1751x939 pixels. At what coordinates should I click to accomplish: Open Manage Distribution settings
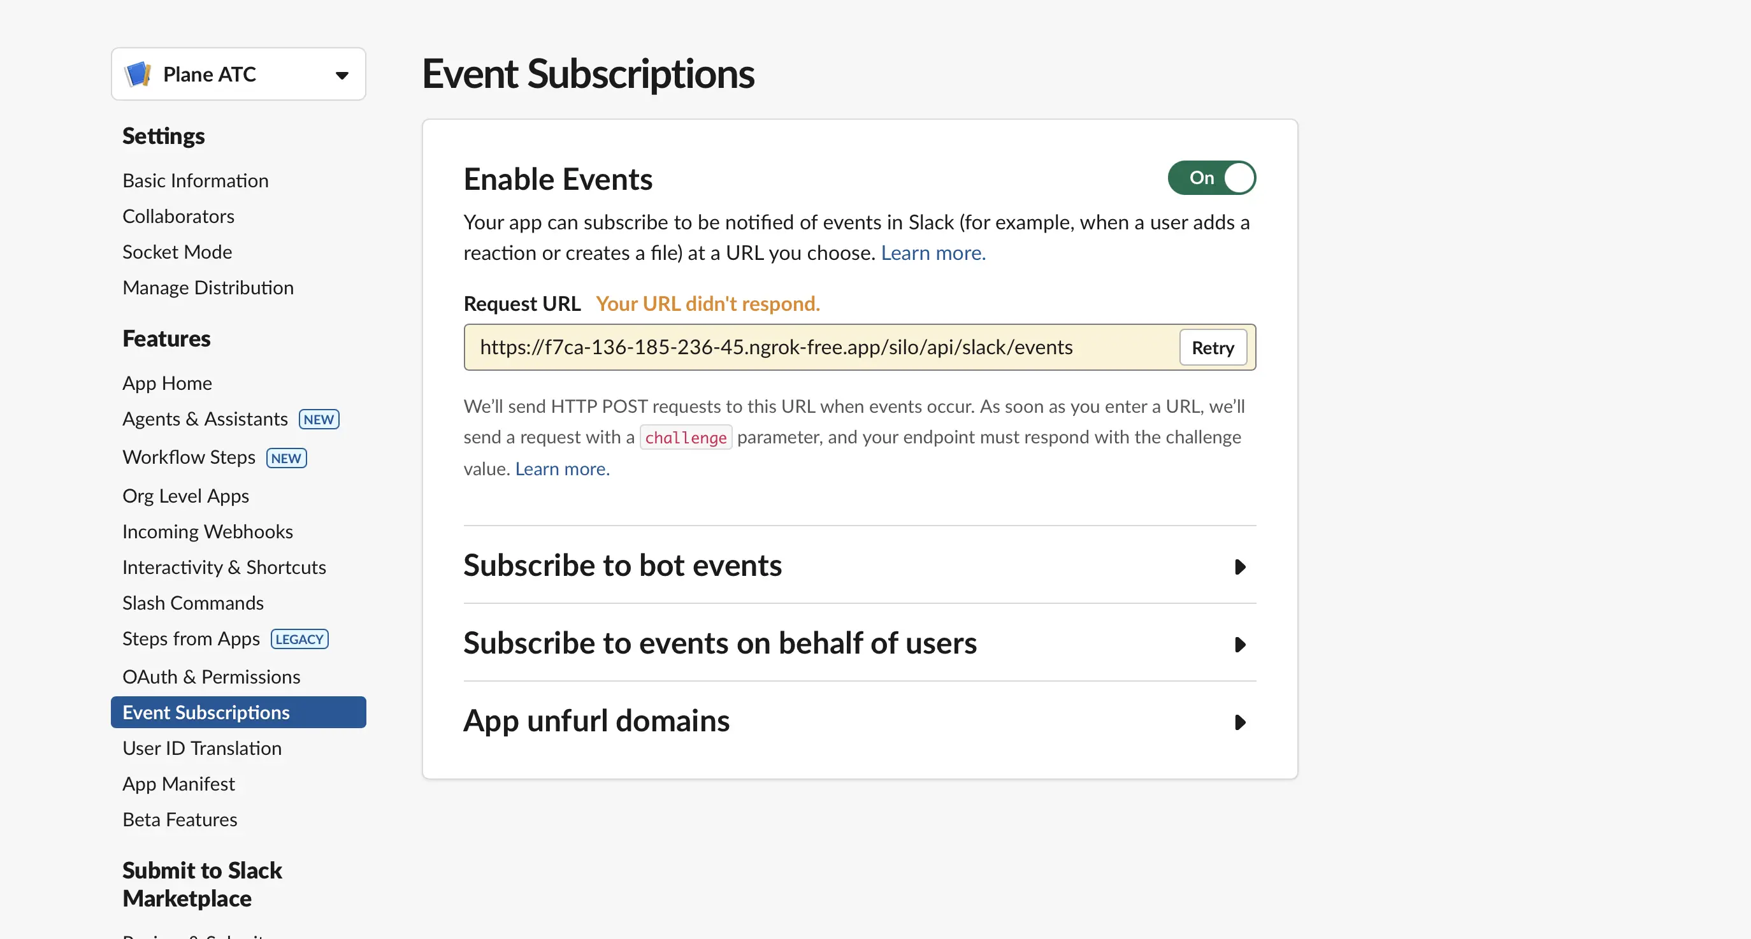(x=208, y=287)
